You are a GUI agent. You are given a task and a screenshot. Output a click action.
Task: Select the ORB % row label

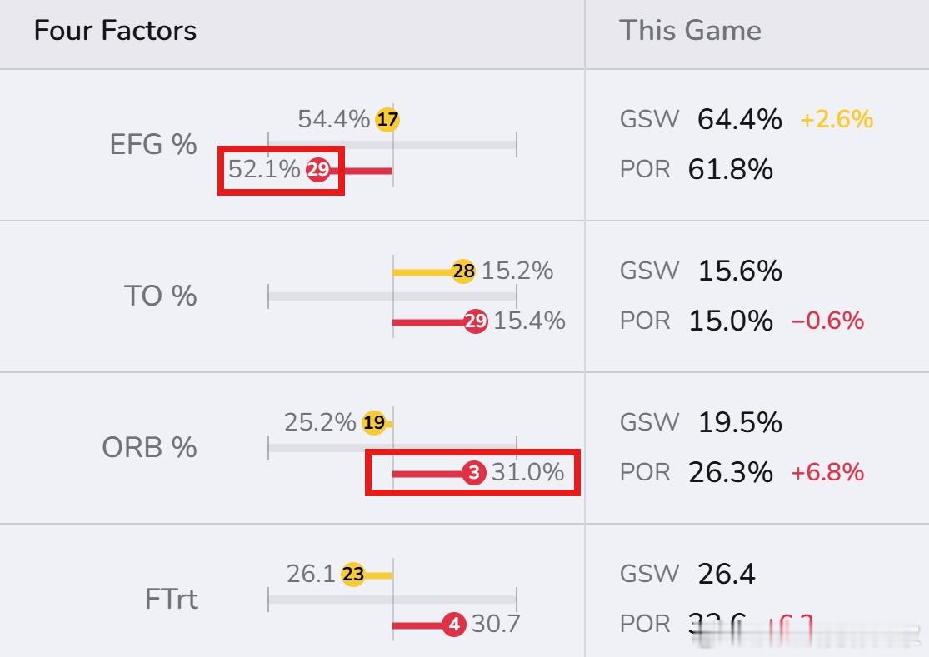pyautogui.click(x=149, y=448)
